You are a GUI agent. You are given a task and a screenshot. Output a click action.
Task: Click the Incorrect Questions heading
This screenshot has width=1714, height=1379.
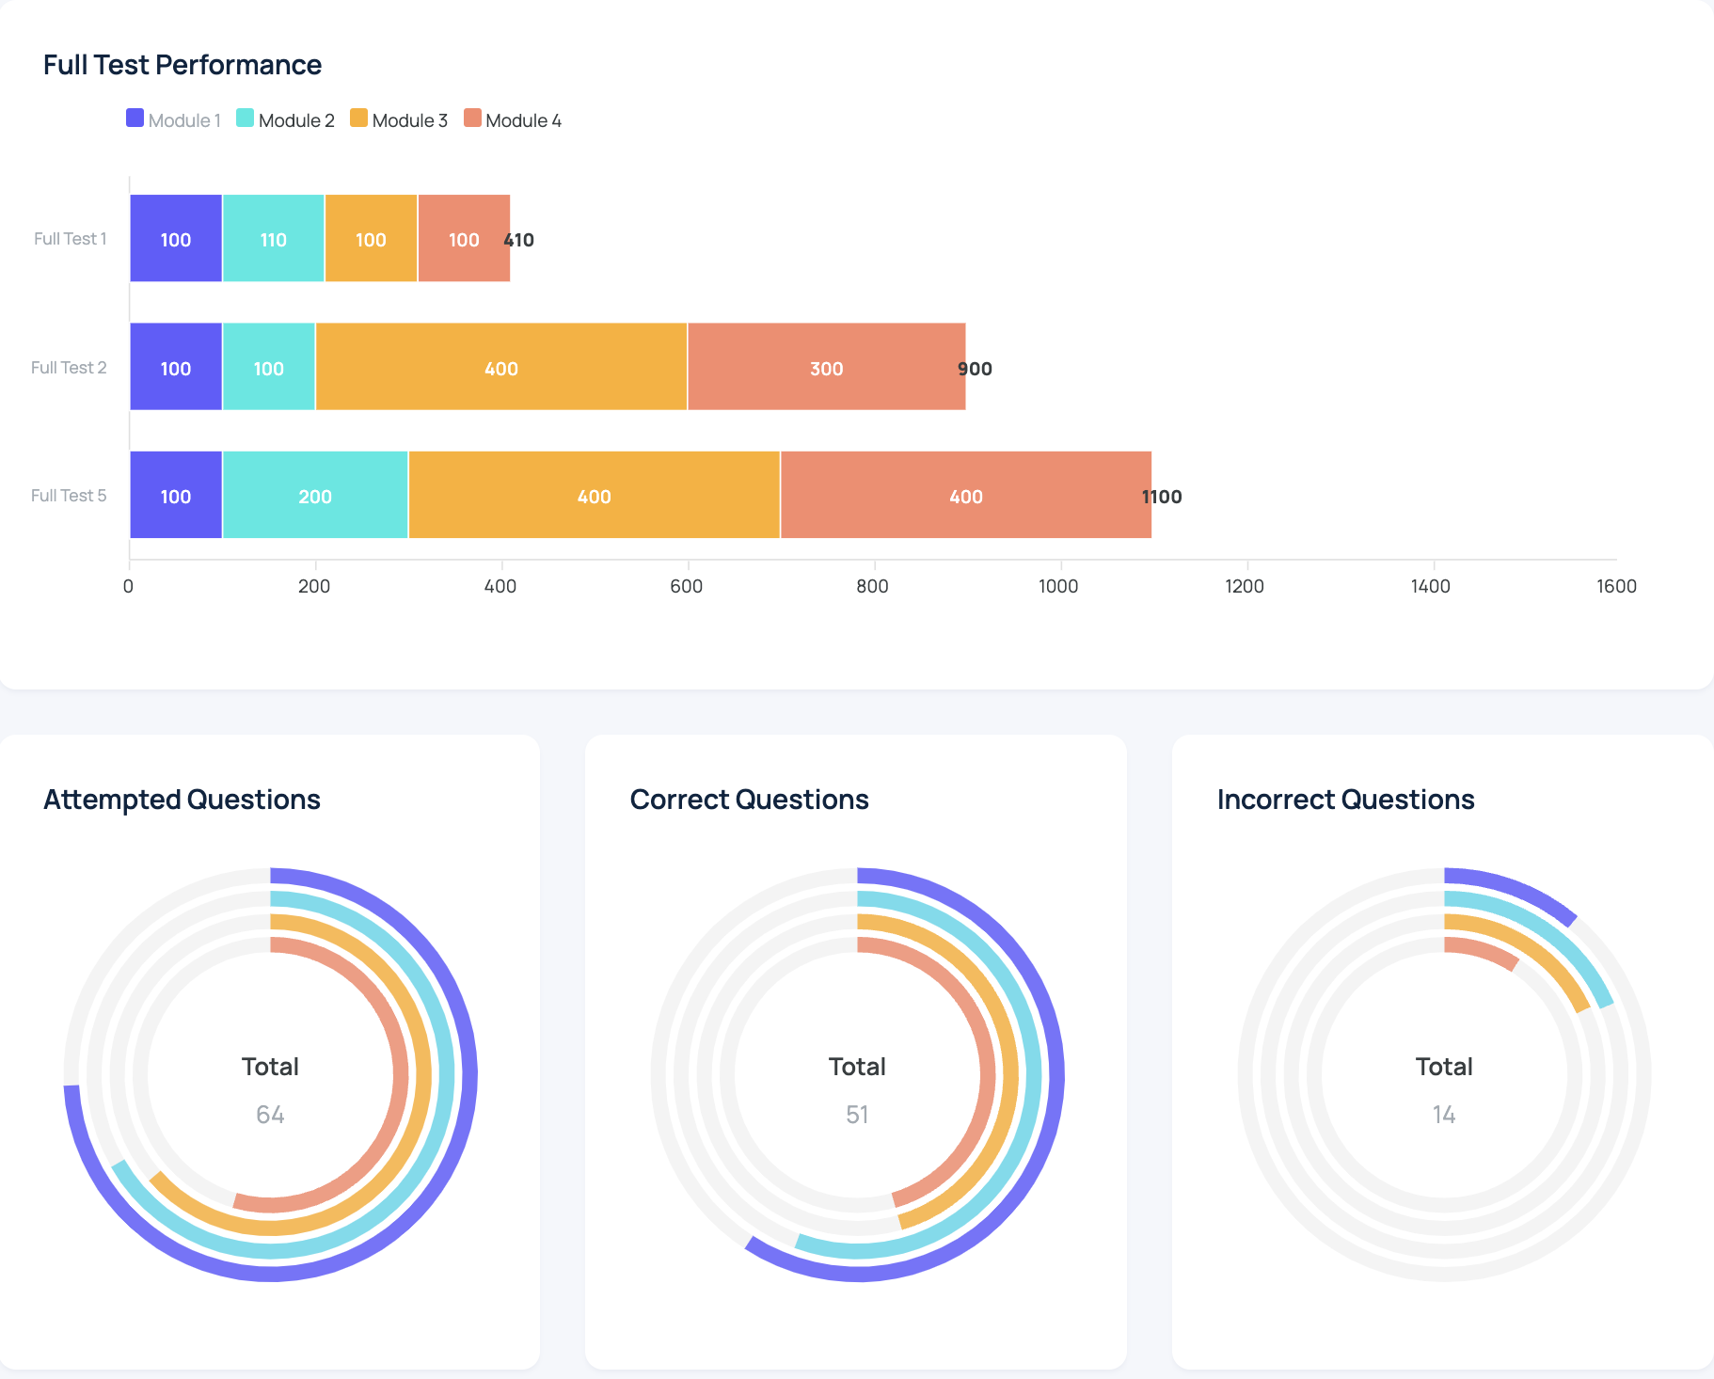[x=1345, y=800]
